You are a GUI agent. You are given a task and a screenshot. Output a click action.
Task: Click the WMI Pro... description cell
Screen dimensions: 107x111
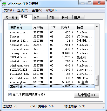pyautogui.click(x=84, y=78)
